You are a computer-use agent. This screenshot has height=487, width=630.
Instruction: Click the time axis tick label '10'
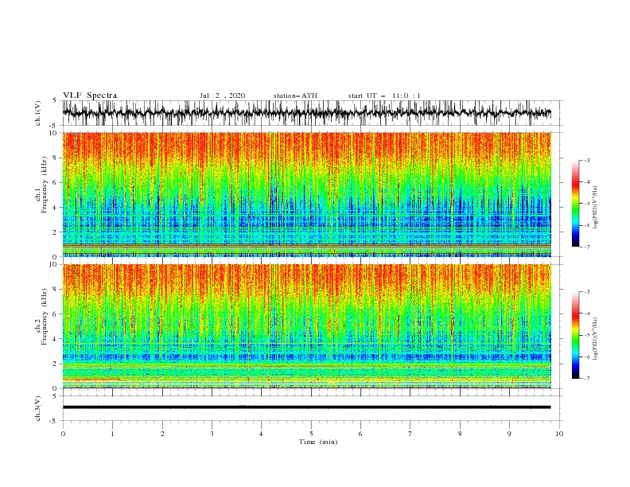pos(559,434)
